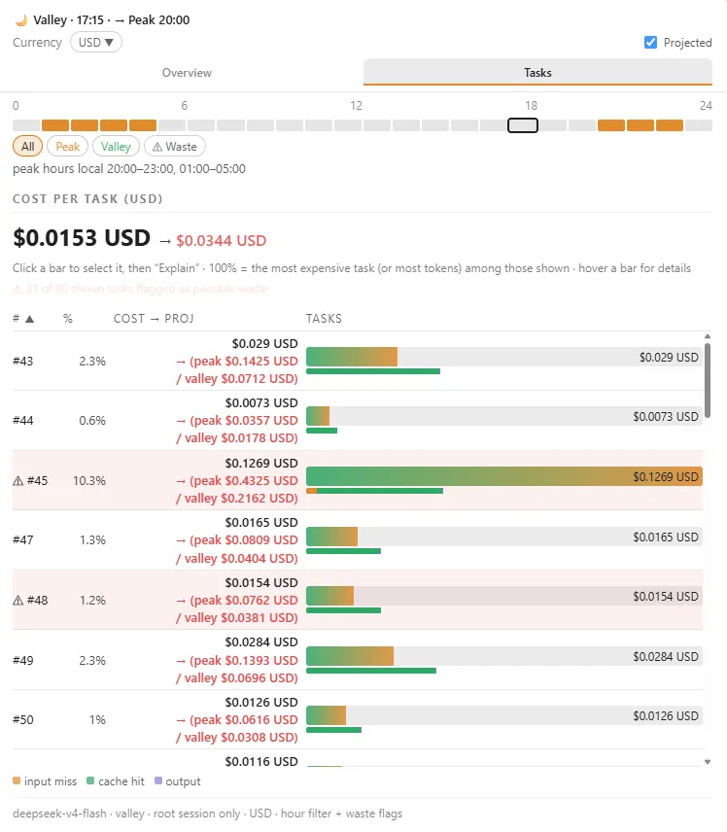Open the USD currency dropdown
This screenshot has width=727, height=832.
96,43
